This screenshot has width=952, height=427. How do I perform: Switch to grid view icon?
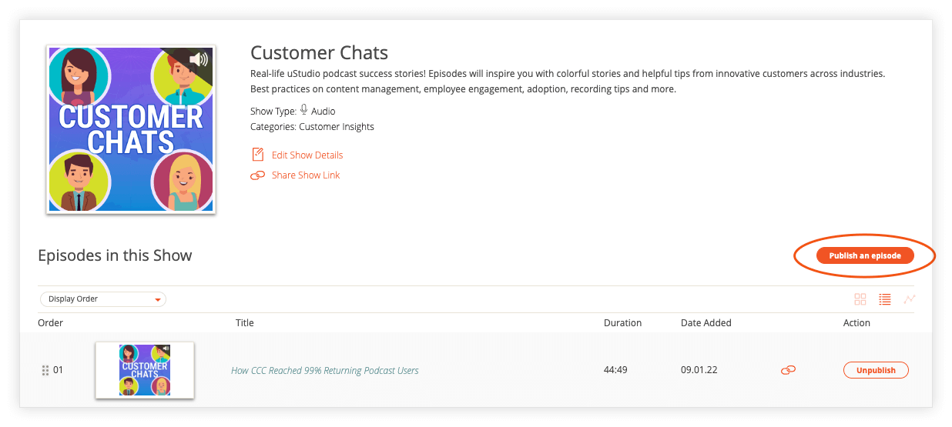[x=860, y=299]
